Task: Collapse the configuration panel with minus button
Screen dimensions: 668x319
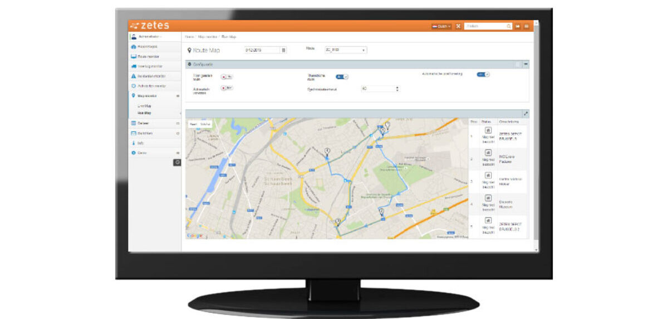Action: pos(526,65)
